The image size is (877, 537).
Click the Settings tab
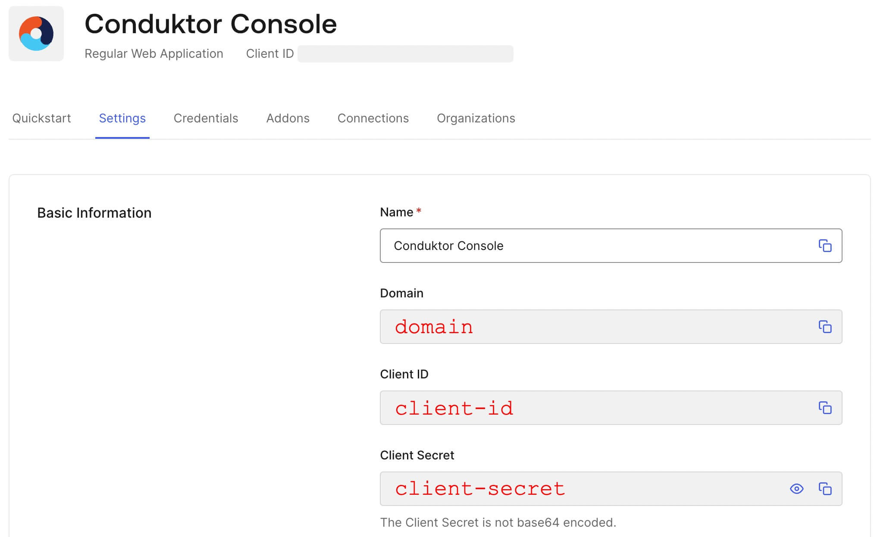tap(122, 118)
